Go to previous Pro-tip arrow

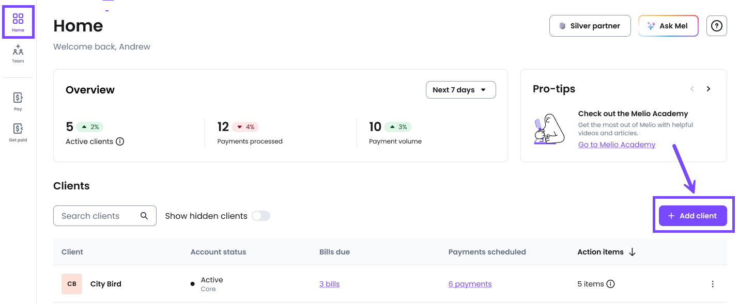(692, 89)
